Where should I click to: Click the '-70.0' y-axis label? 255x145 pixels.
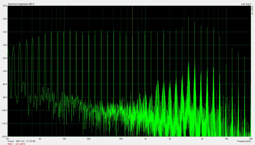(x=5, y=71)
